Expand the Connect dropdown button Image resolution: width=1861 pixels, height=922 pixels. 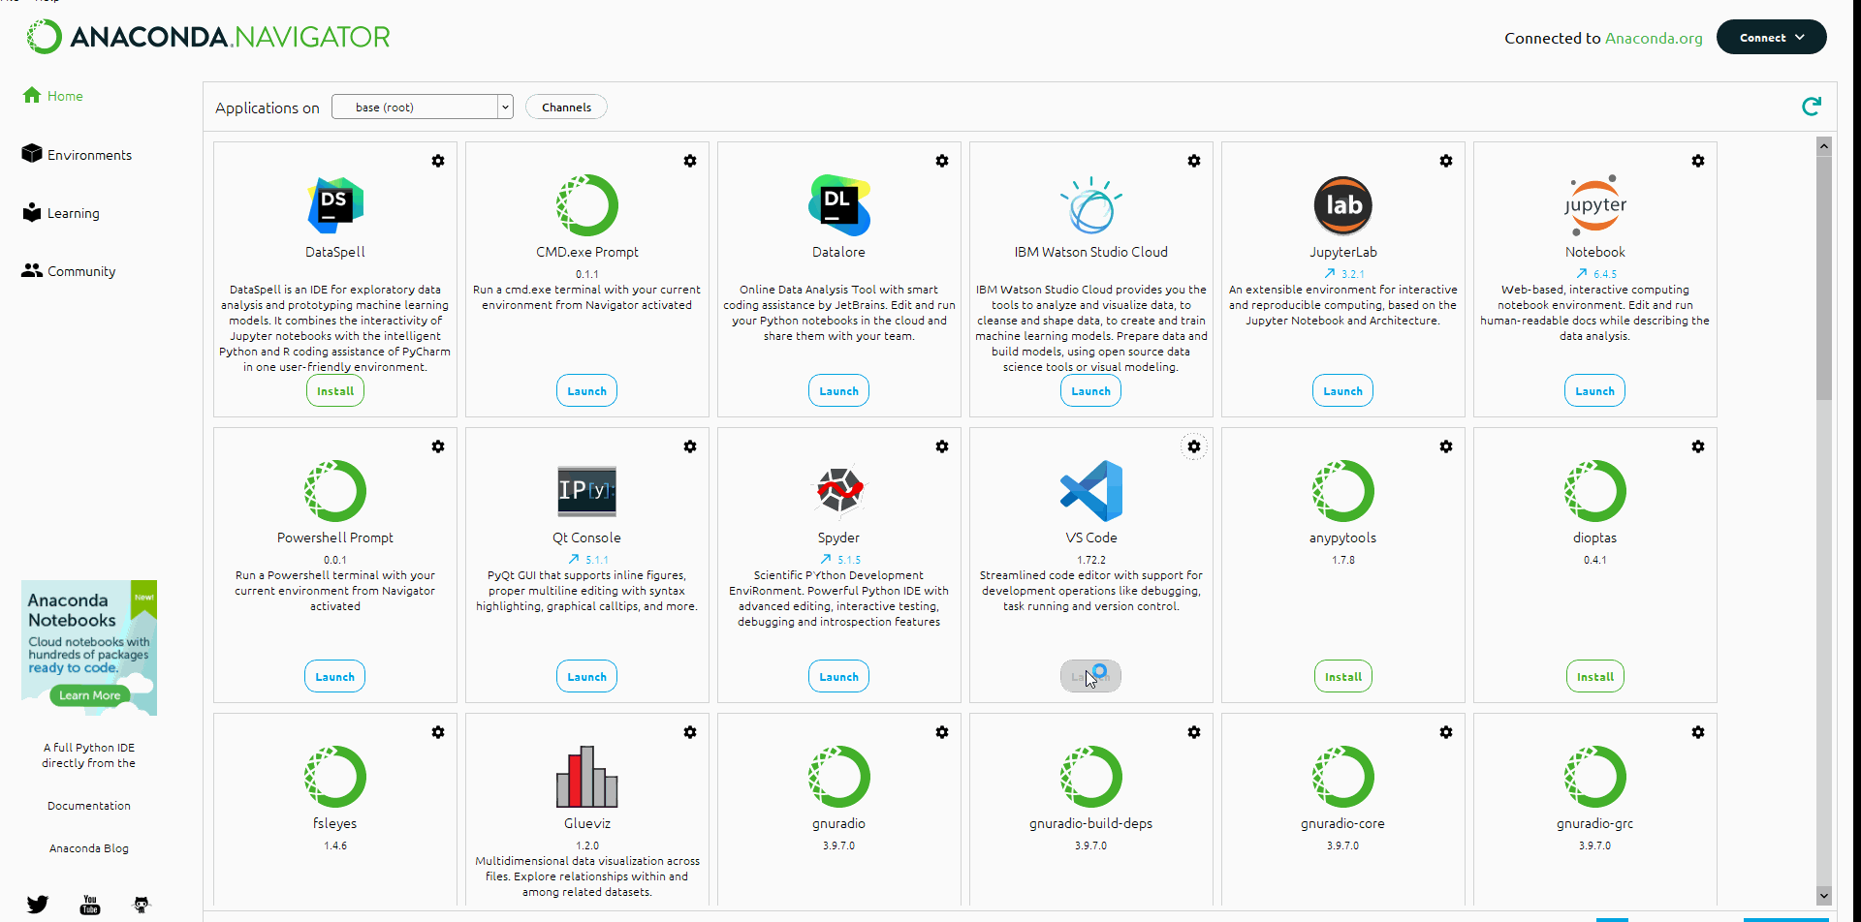click(1772, 37)
